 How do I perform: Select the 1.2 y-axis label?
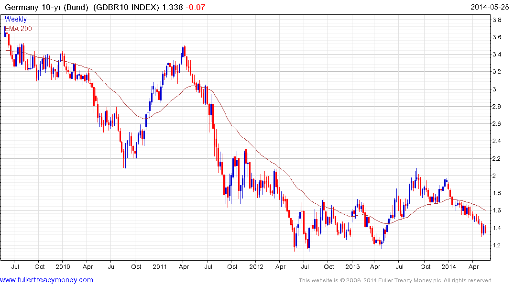pyautogui.click(x=497, y=245)
